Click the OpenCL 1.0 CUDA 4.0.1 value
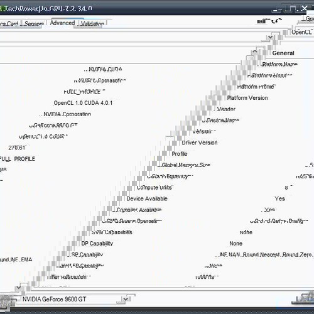The image size is (314, 314). point(83,103)
